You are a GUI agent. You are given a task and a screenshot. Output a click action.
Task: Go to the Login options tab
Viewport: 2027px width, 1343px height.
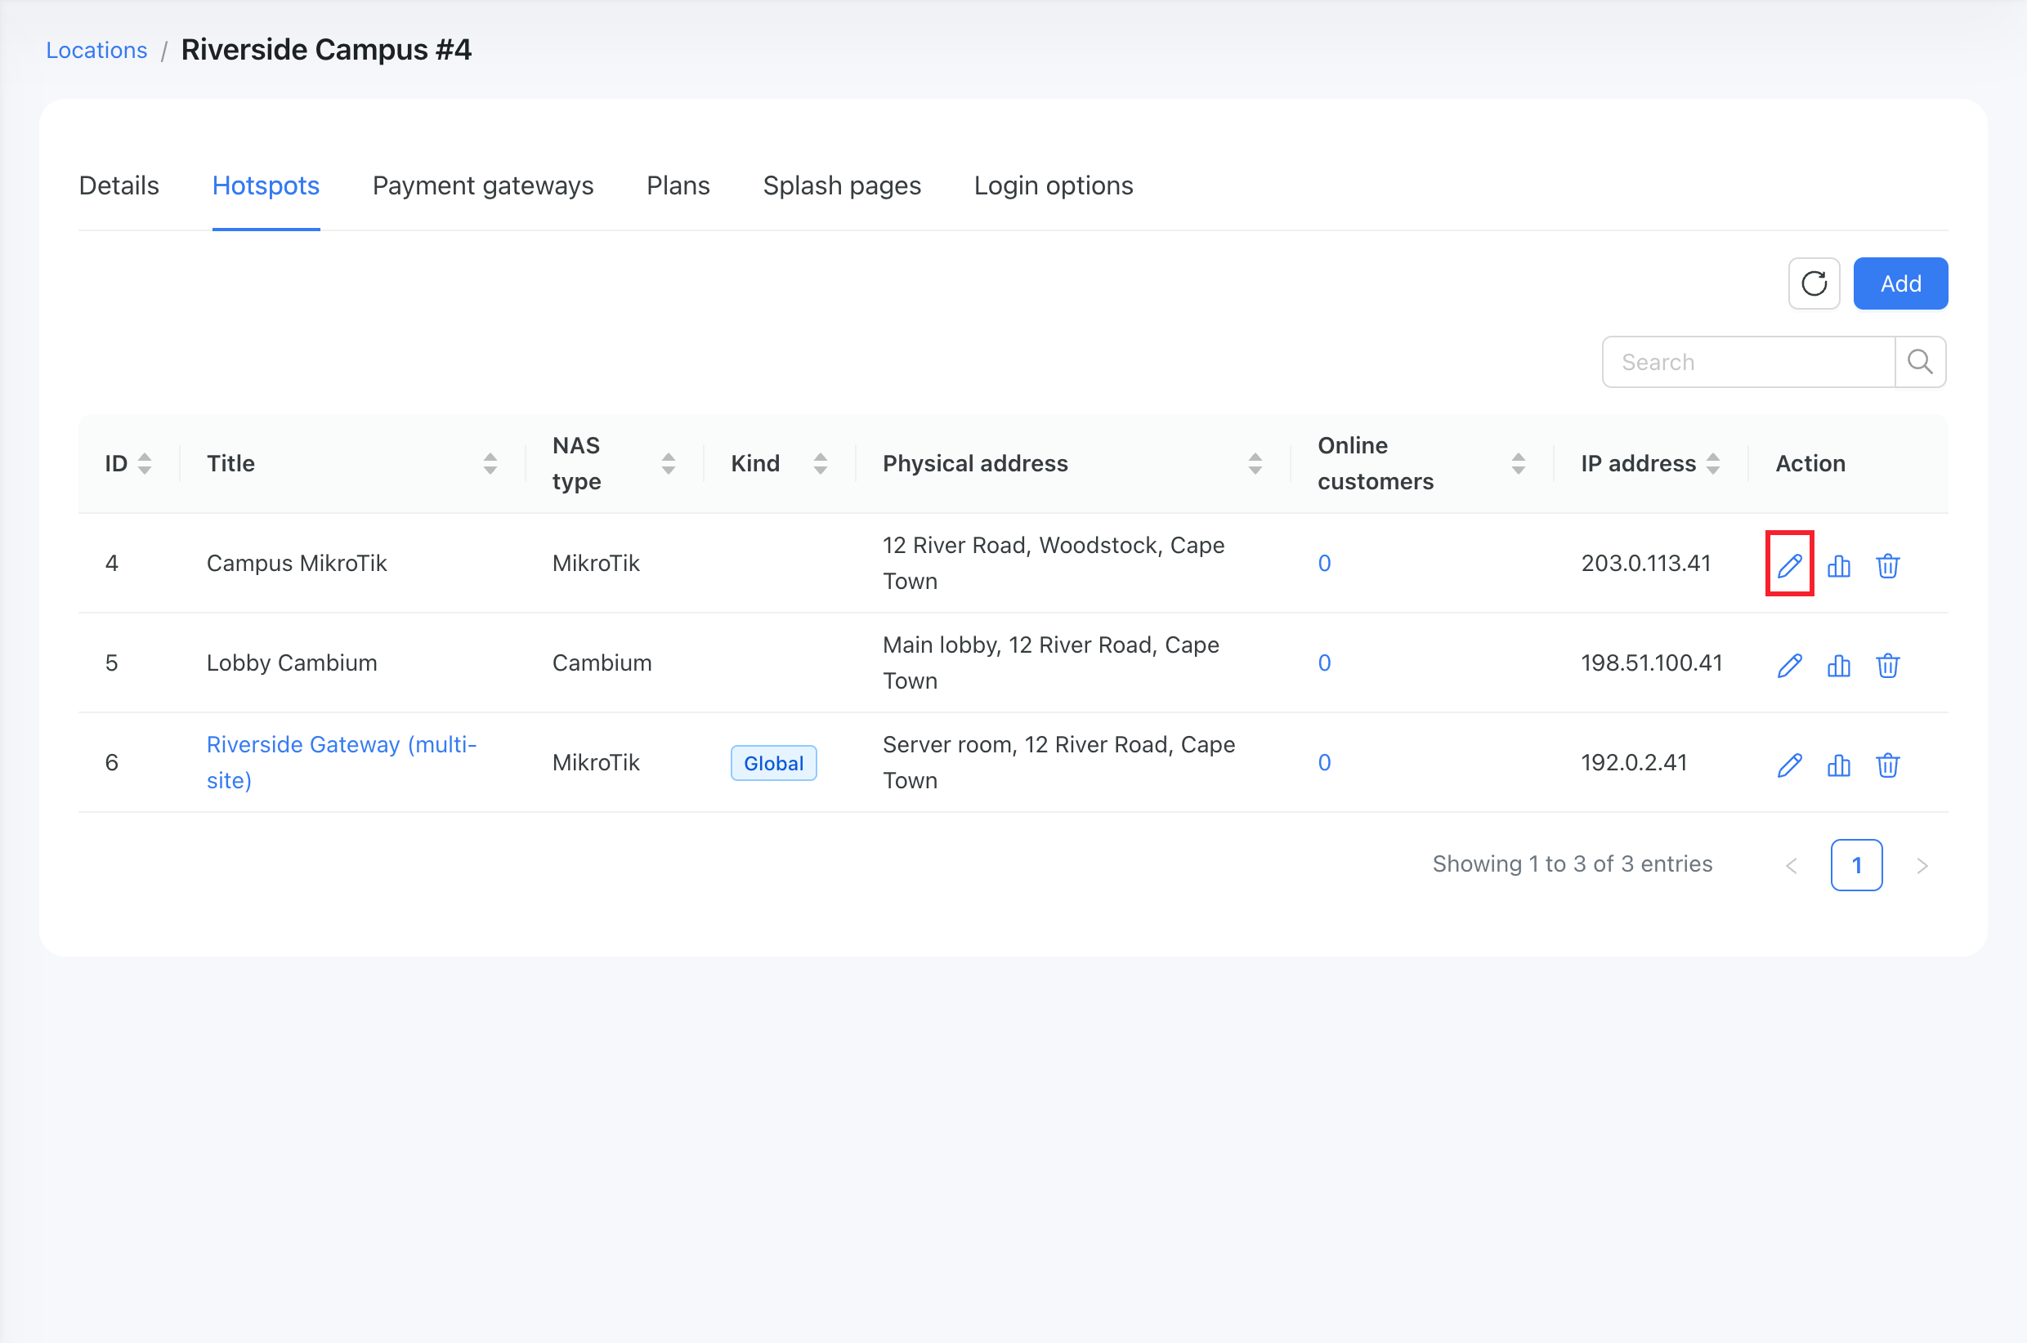point(1053,186)
